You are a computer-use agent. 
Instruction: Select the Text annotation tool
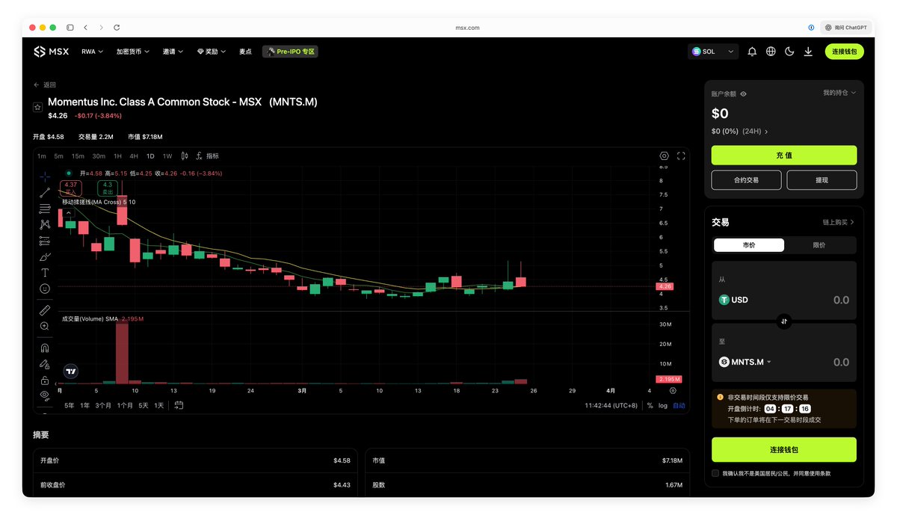tap(45, 273)
